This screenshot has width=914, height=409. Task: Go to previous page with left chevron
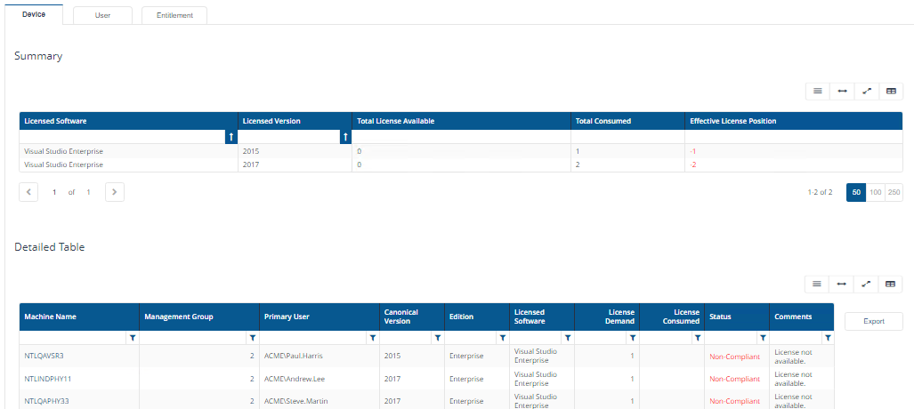click(28, 192)
